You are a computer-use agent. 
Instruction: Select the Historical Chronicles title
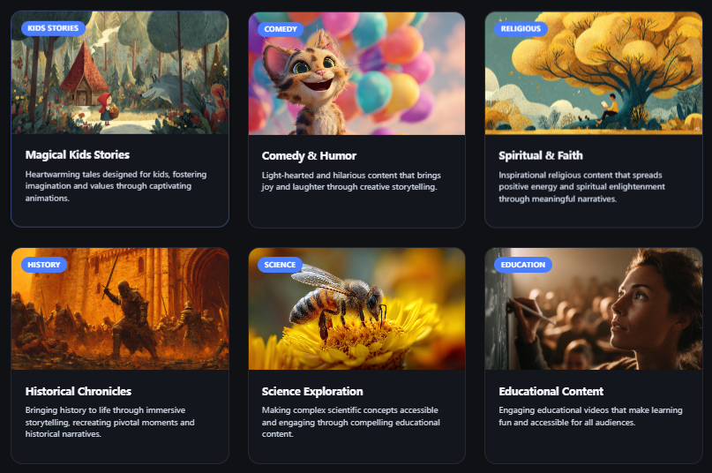coord(79,391)
